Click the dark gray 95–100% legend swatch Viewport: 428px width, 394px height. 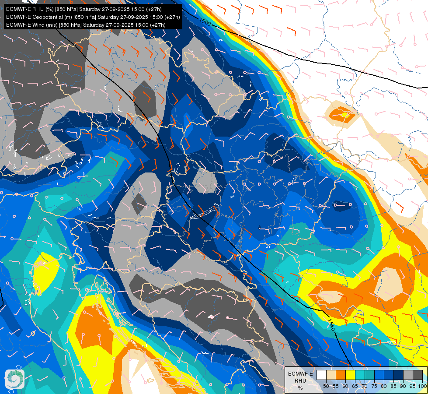[x=418, y=375]
